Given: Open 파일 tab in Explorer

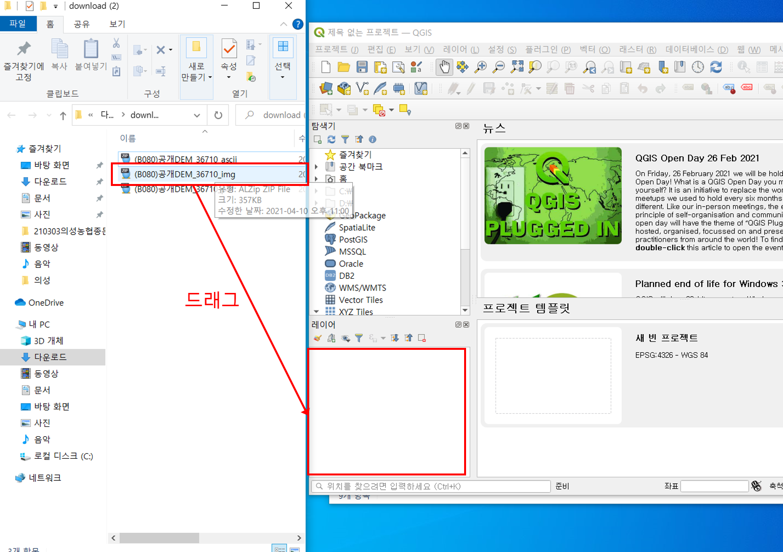Looking at the screenshot, I should (18, 24).
